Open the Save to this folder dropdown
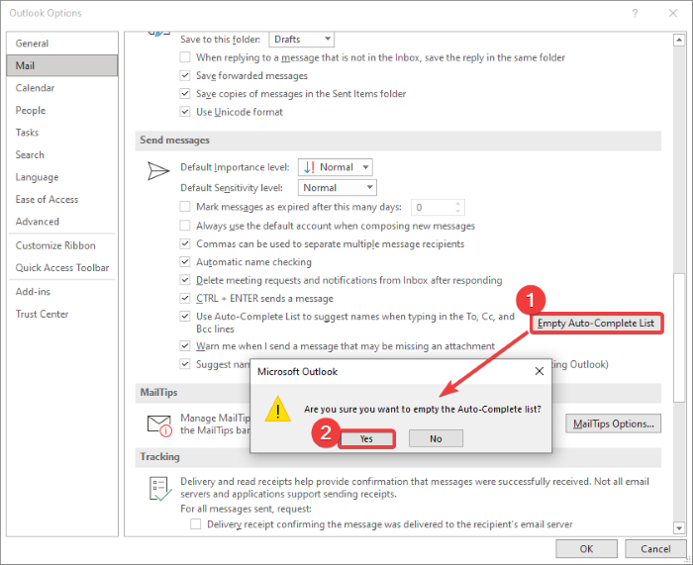 tap(301, 39)
